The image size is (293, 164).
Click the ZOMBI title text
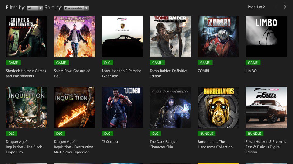(x=203, y=71)
